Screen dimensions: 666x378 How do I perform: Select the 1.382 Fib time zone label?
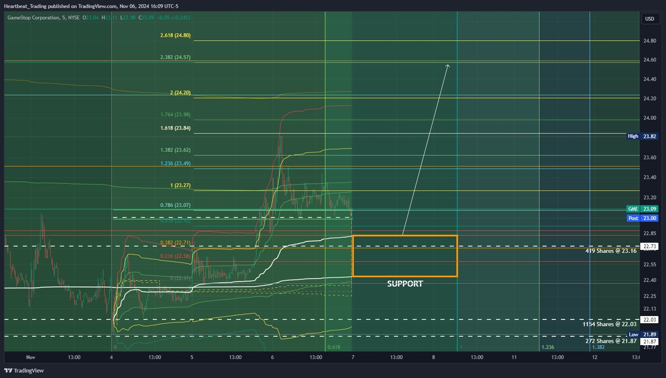(x=599, y=347)
